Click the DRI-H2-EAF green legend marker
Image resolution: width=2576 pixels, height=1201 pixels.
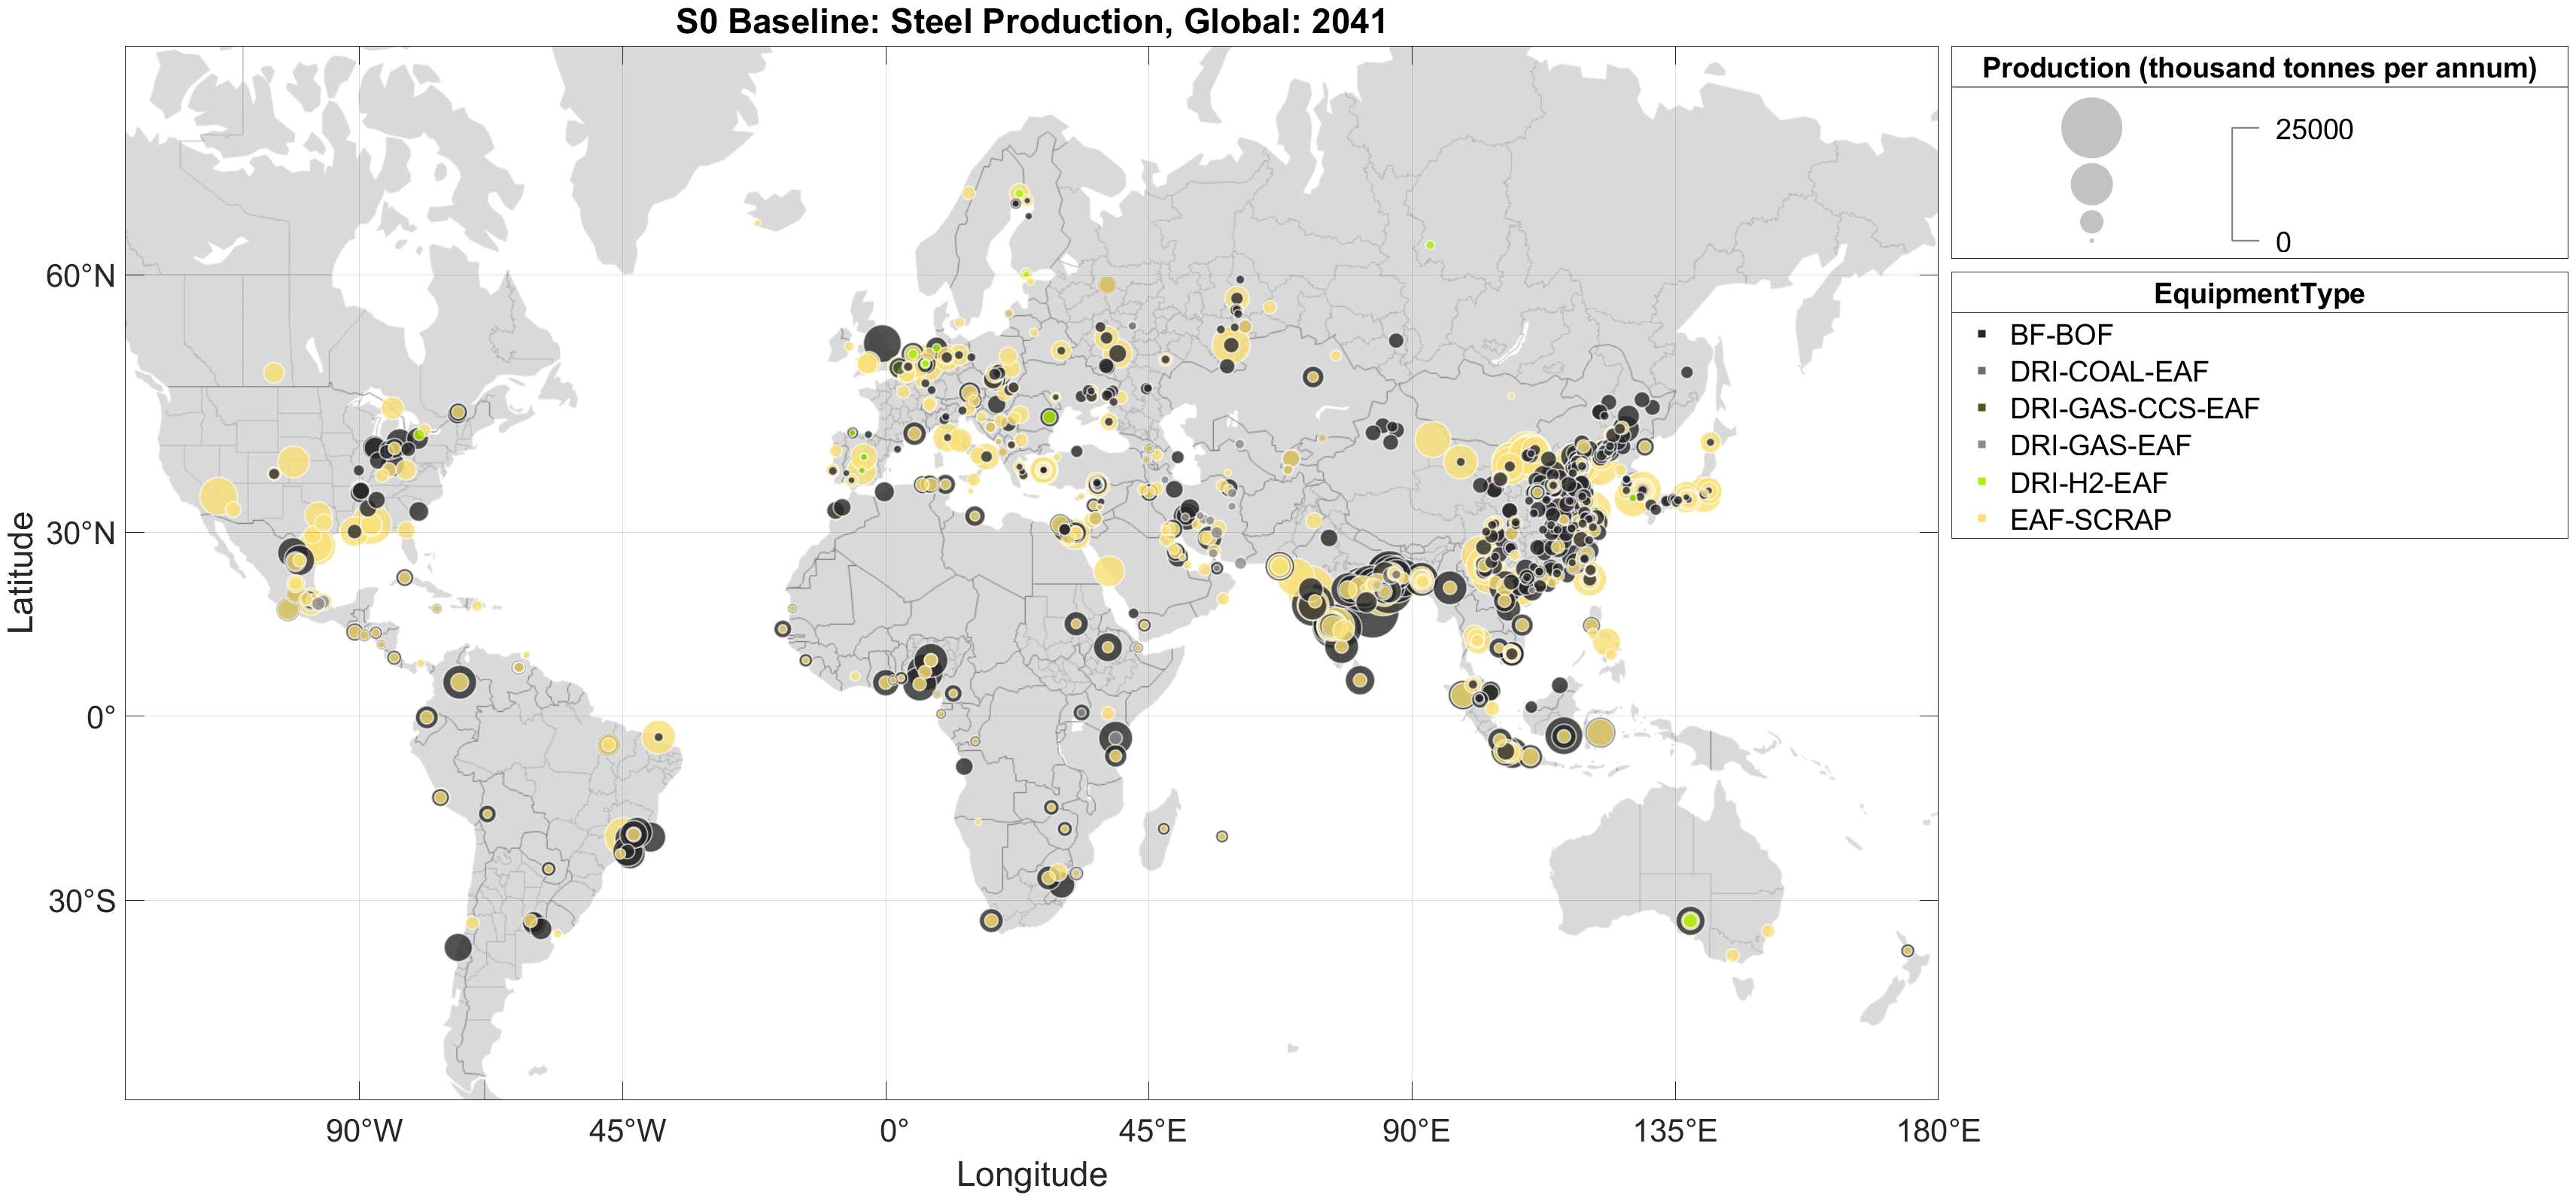[1981, 482]
